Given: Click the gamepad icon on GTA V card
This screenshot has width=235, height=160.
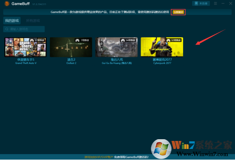Looking at the screenshot, I should tap(31, 40).
